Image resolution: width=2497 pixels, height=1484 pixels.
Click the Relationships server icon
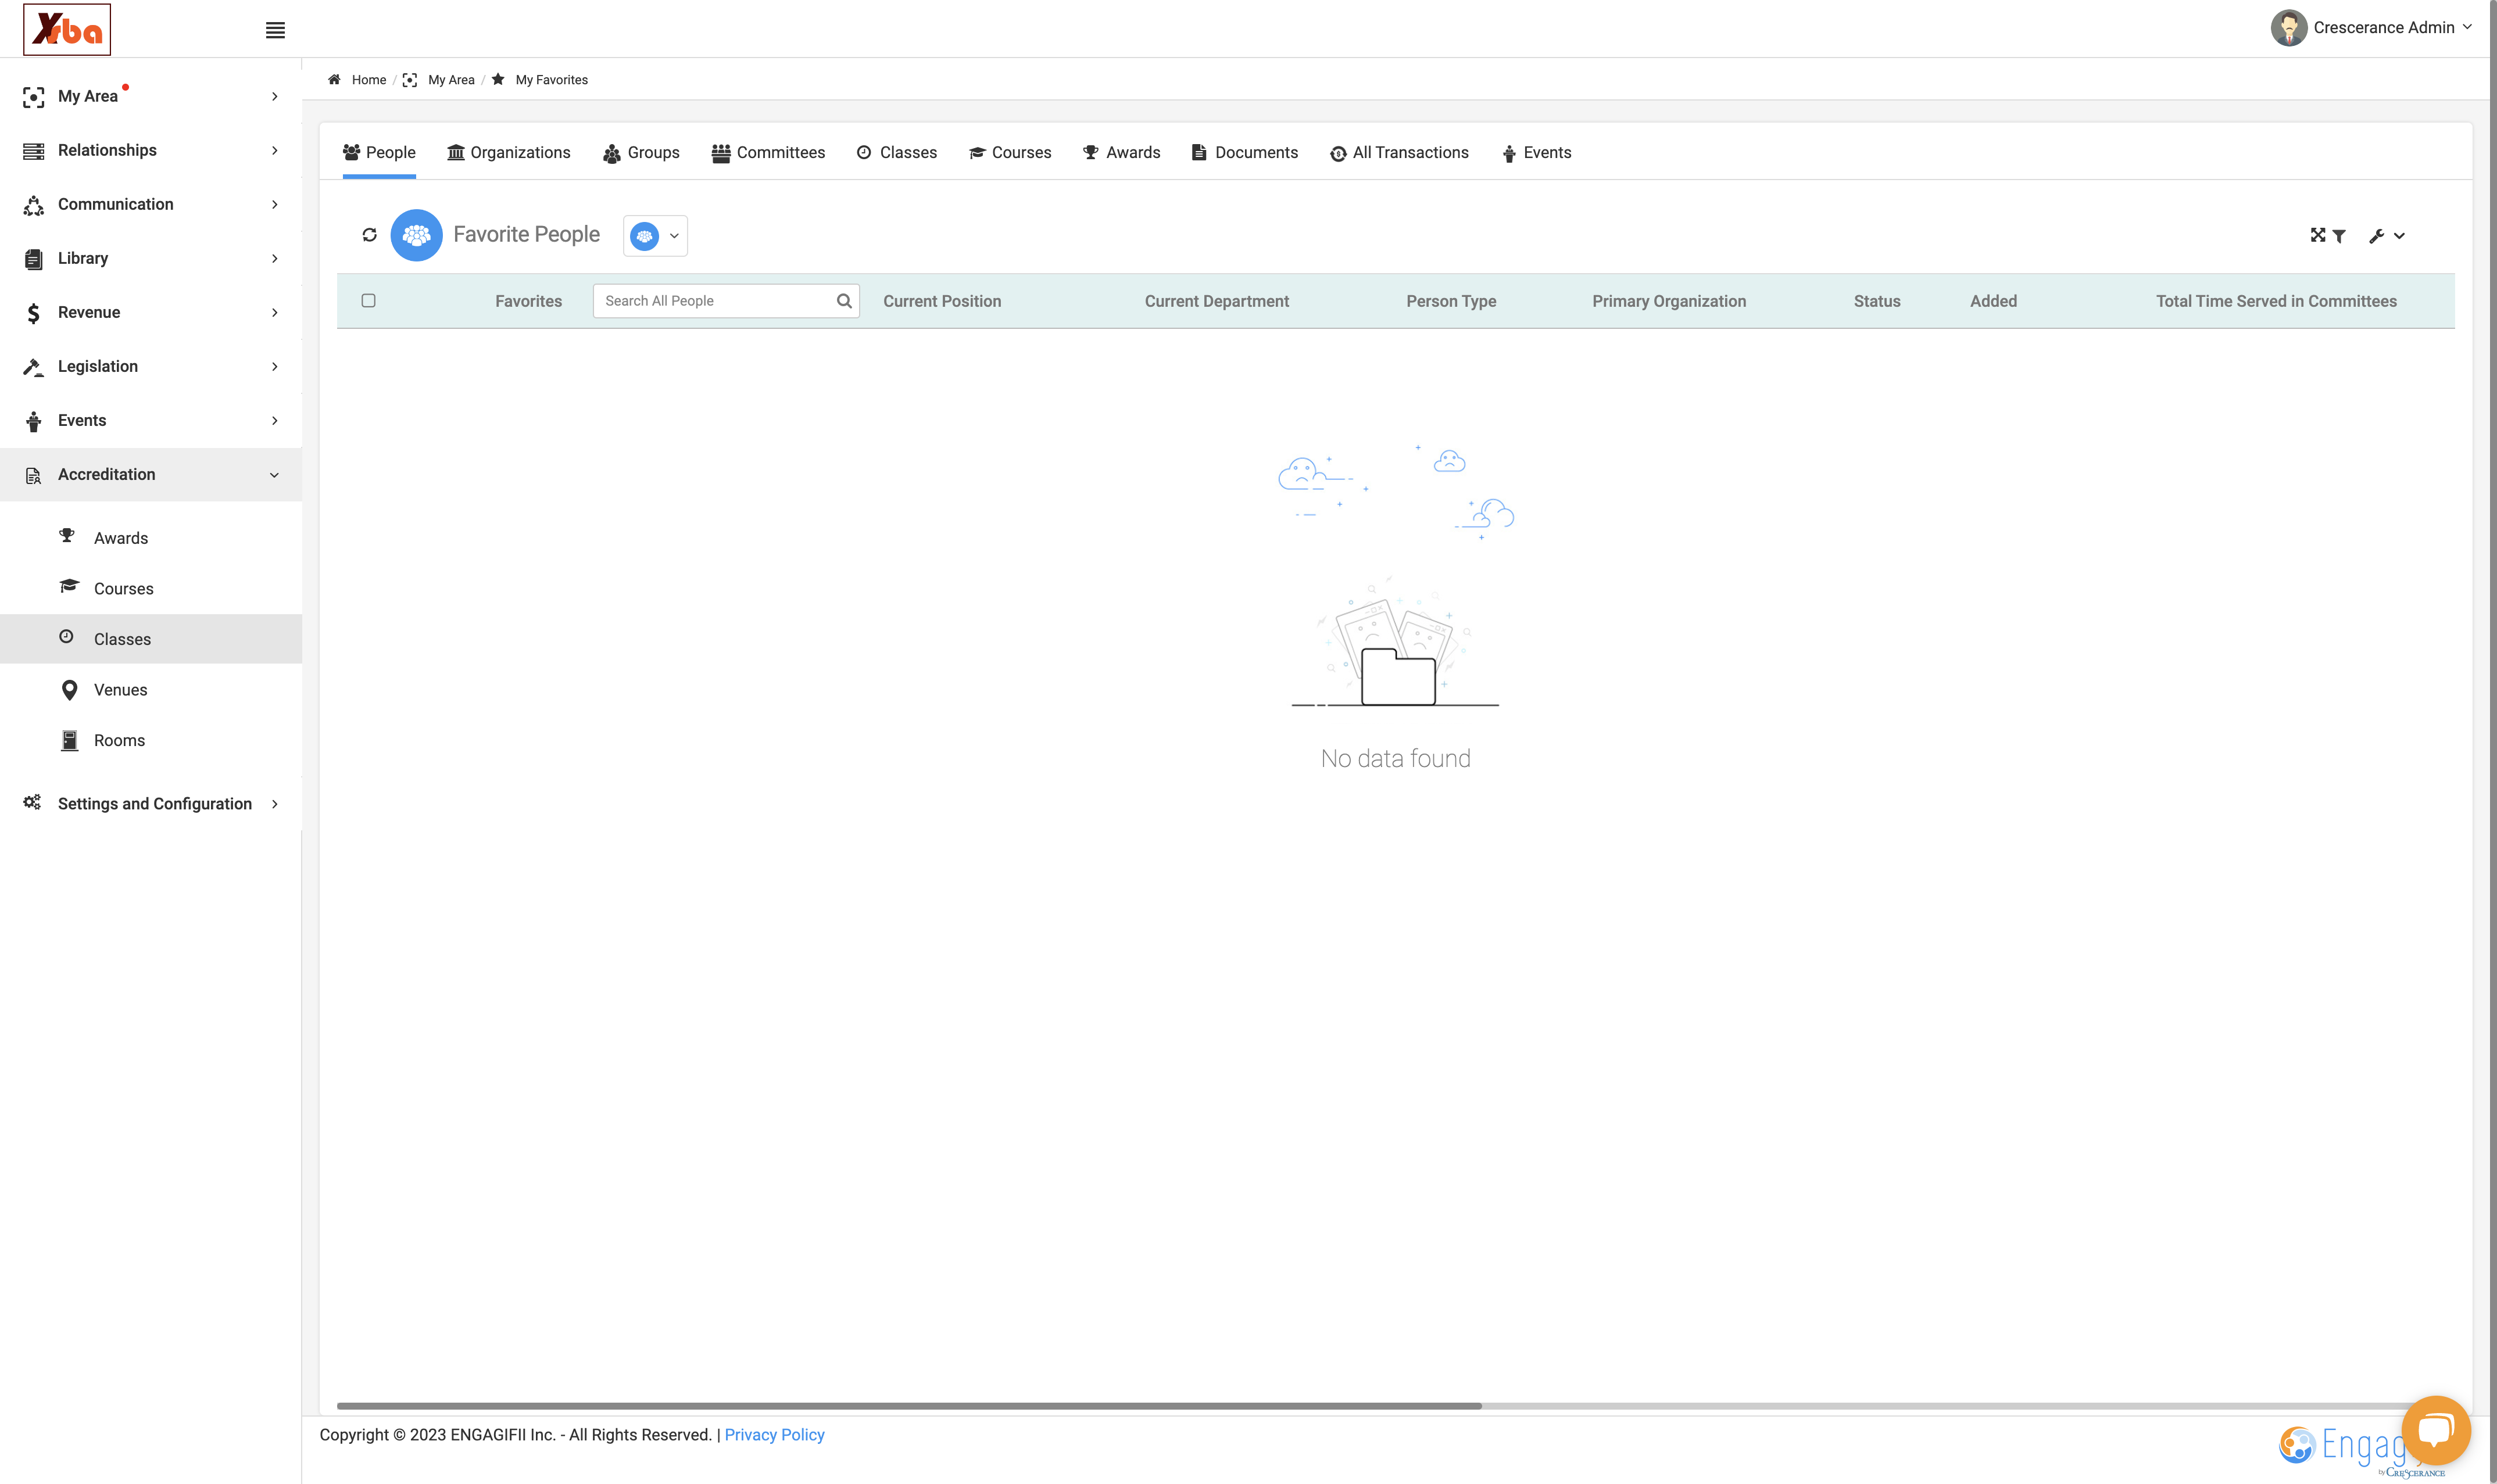coord(34,151)
